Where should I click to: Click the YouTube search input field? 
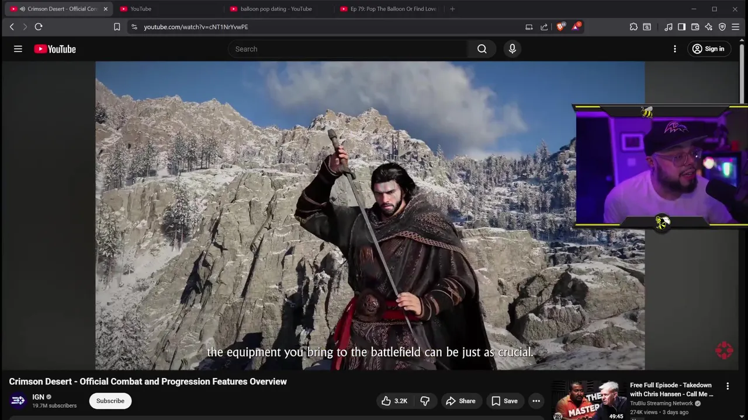tap(348, 49)
